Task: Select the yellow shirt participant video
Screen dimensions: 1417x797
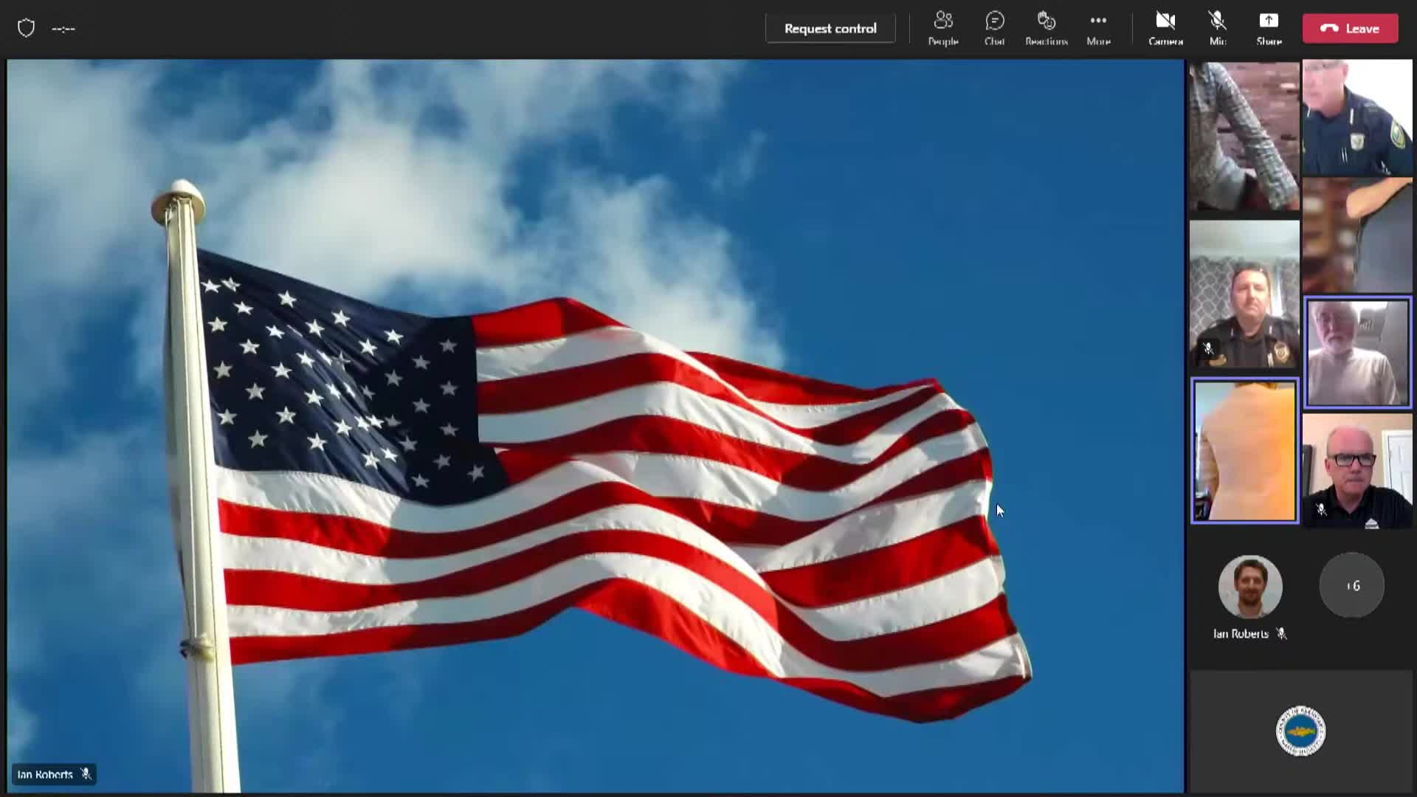Action: point(1244,450)
